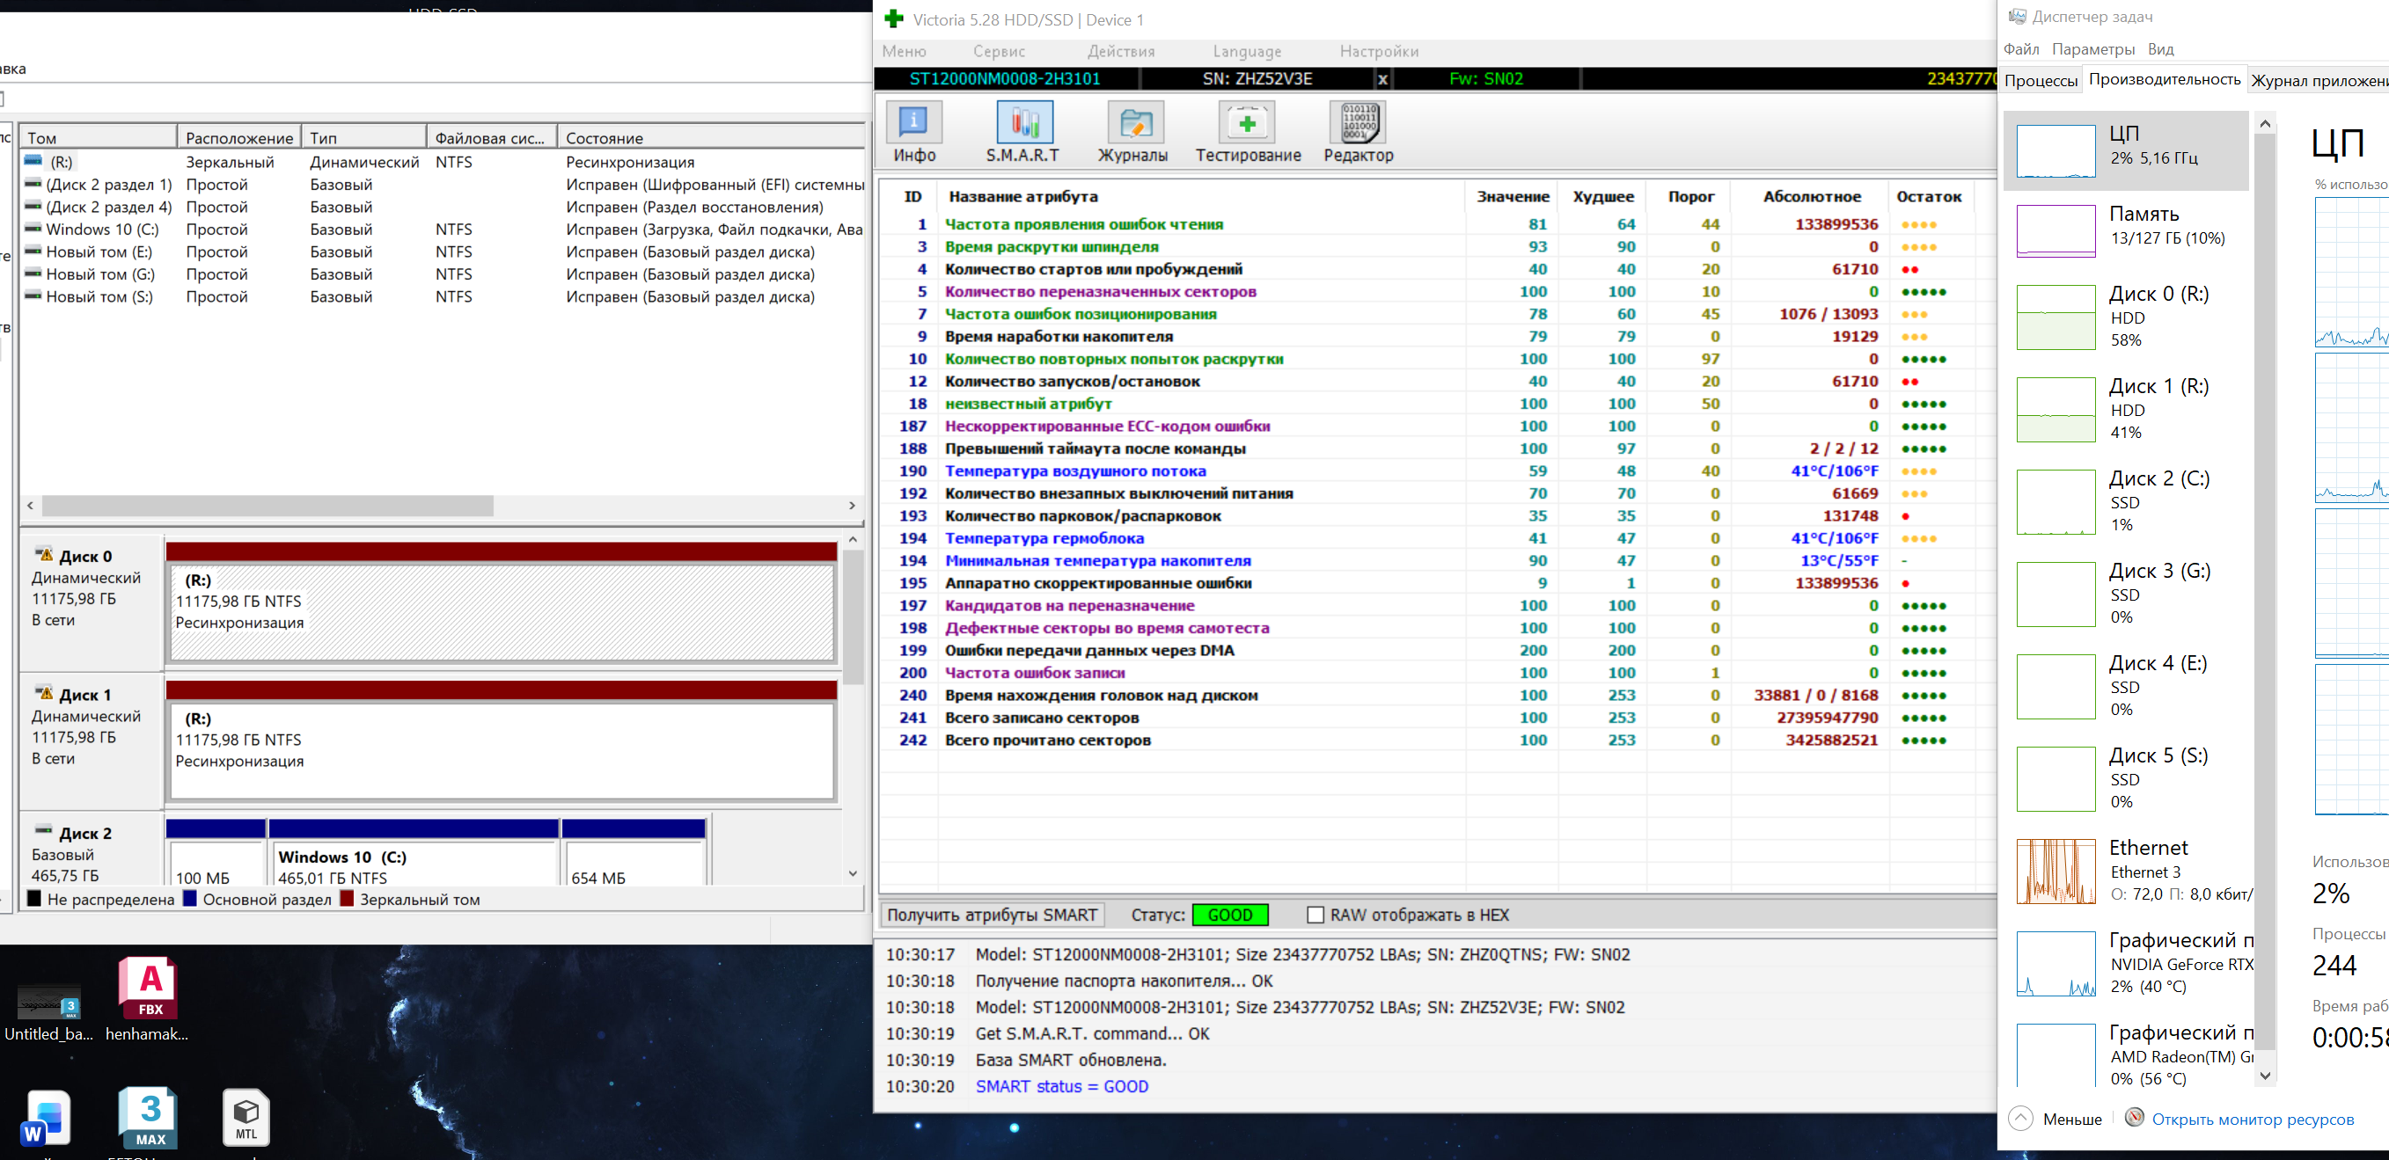Screen dimensions: 2389x1160
Task: Select the Диск 0 (R:) performance thumbnail
Action: 2056,317
